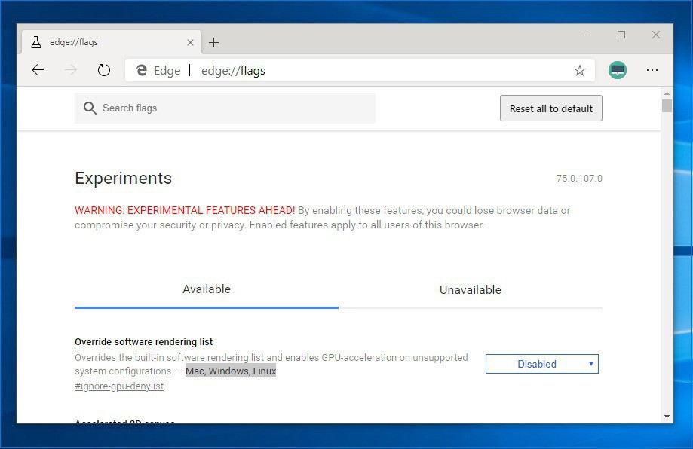693x449 pixels.
Task: Reload the page with the refresh icon
Action: point(104,70)
